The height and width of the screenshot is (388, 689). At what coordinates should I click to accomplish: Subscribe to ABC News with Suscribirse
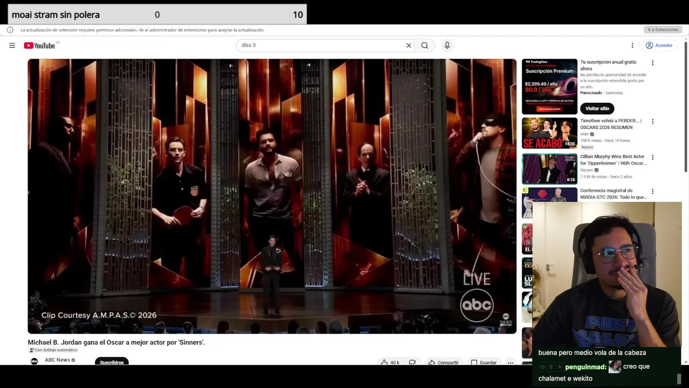coord(111,362)
